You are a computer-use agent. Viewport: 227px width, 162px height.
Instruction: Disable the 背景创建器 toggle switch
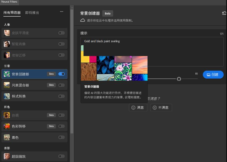tap(61, 74)
